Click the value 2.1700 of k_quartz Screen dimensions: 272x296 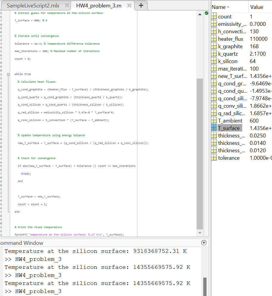click(x=258, y=54)
